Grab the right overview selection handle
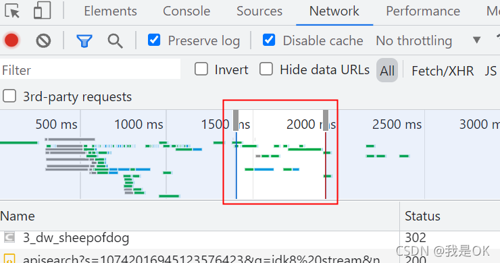The width and height of the screenshot is (500, 263). pyautogui.click(x=326, y=120)
